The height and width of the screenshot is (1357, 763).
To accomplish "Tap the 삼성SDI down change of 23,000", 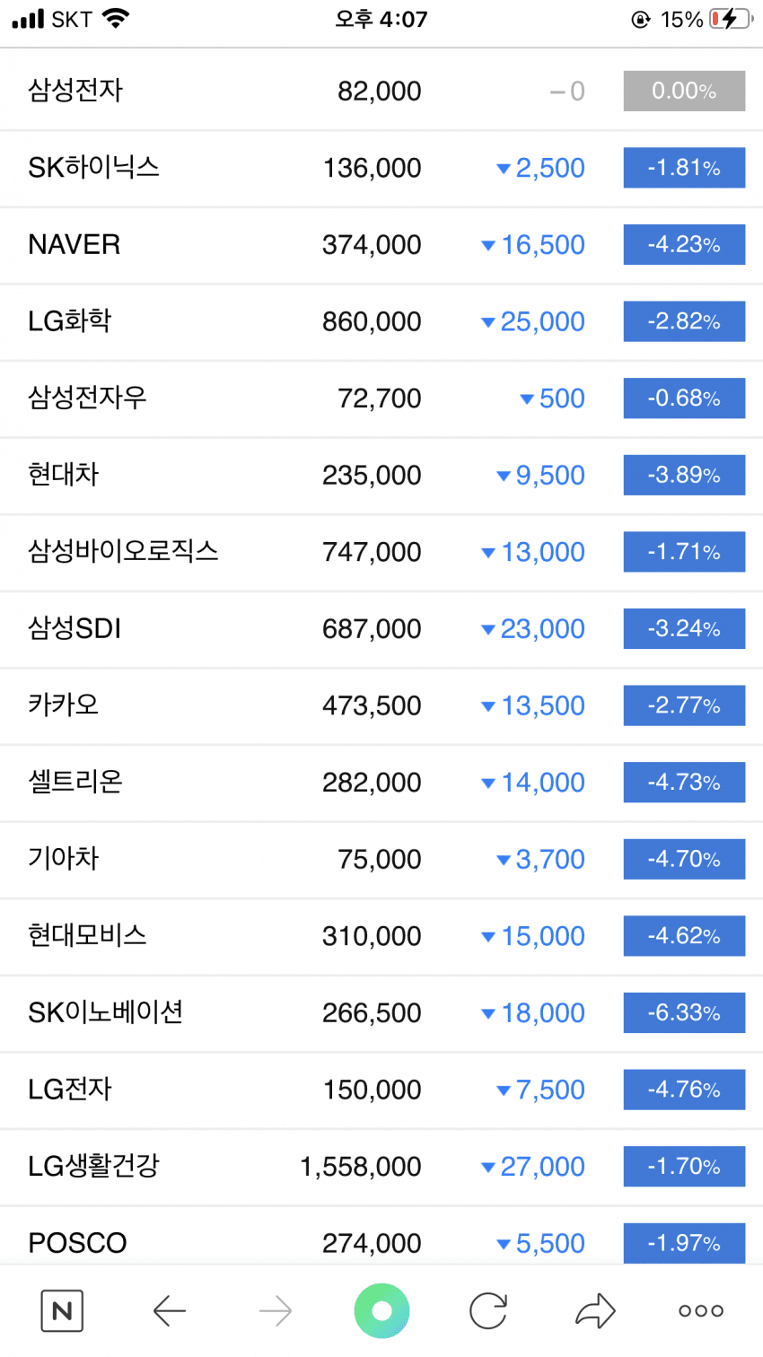I will point(533,629).
